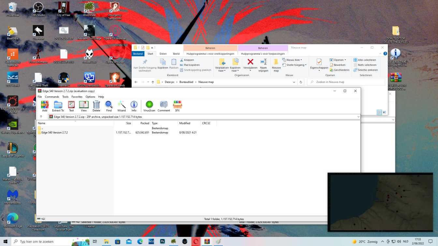Select the Edge 540 Version 2.7.2 folder
The image size is (438, 246).
click(x=55, y=133)
